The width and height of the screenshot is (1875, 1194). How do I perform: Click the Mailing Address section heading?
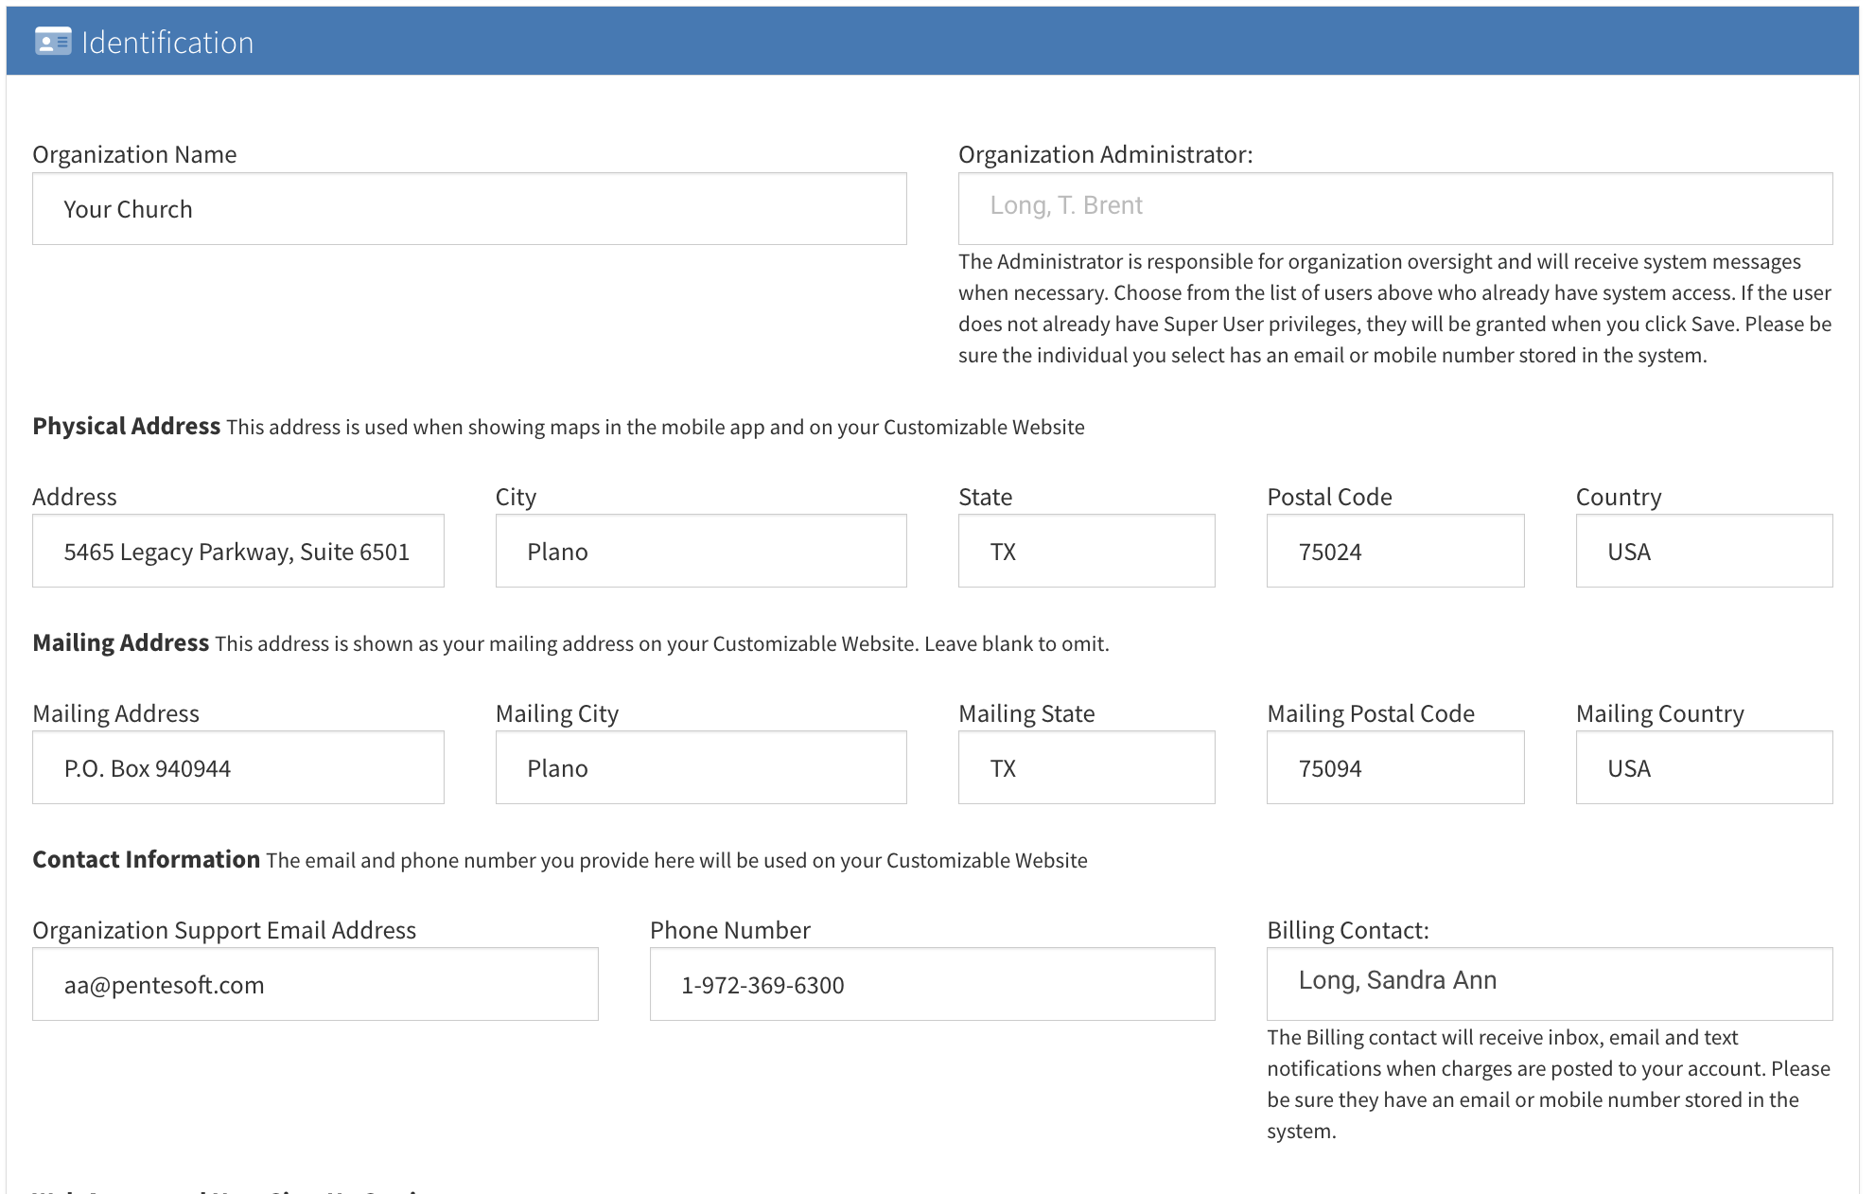point(121,643)
